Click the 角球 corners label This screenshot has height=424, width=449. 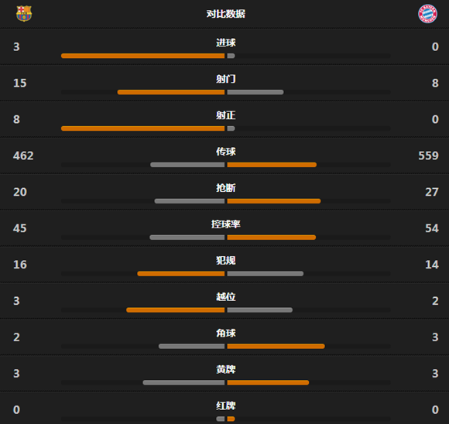pos(225,333)
